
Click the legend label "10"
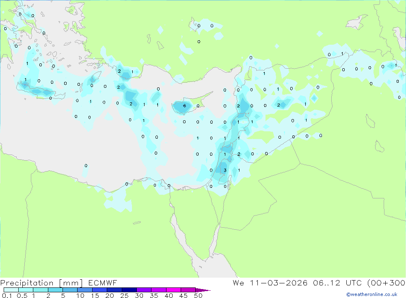click(x=80, y=296)
